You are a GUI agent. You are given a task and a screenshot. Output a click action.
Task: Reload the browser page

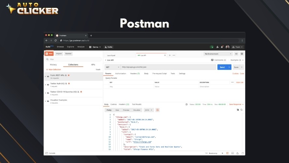tap(55, 41)
